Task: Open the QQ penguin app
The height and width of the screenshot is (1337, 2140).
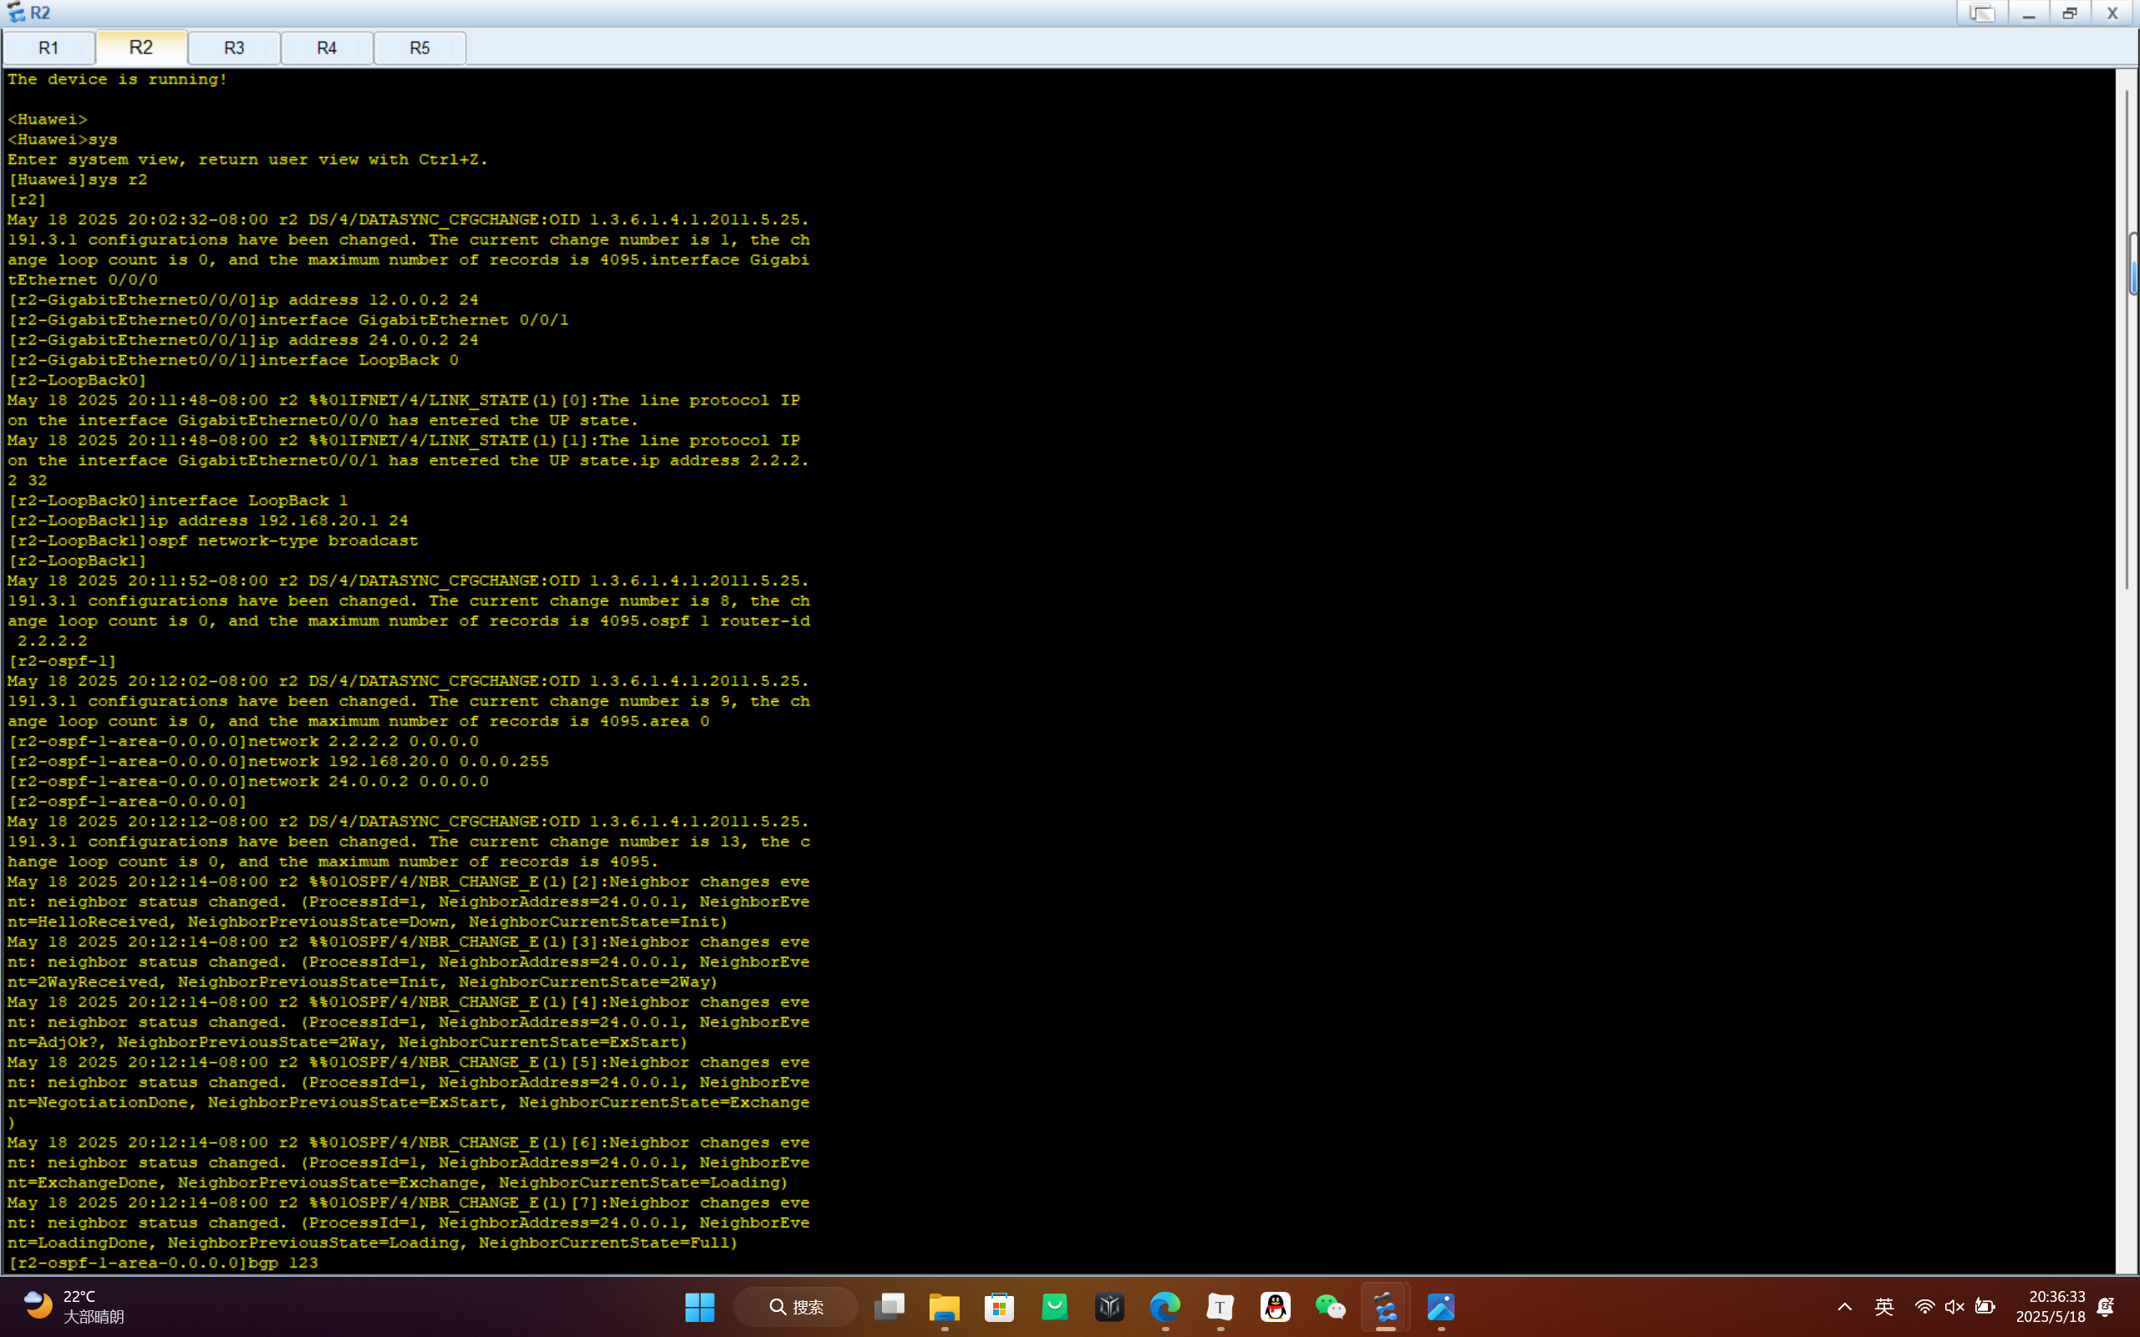Action: (x=1275, y=1307)
